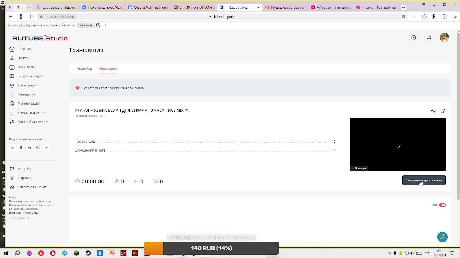Share the stream via share icon
The height and width of the screenshot is (258, 460).
[433, 111]
